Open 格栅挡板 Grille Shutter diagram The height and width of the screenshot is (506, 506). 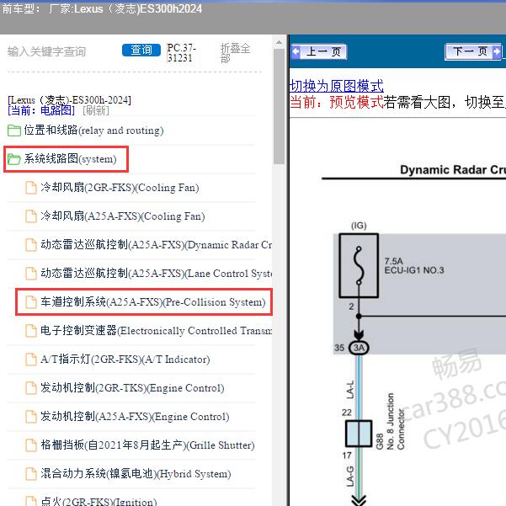[147, 445]
